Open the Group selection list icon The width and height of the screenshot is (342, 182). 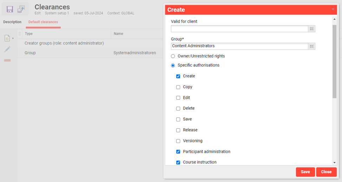click(311, 46)
